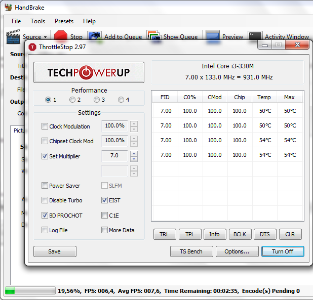Click the red Stop icon in HandBrake

[61, 35]
